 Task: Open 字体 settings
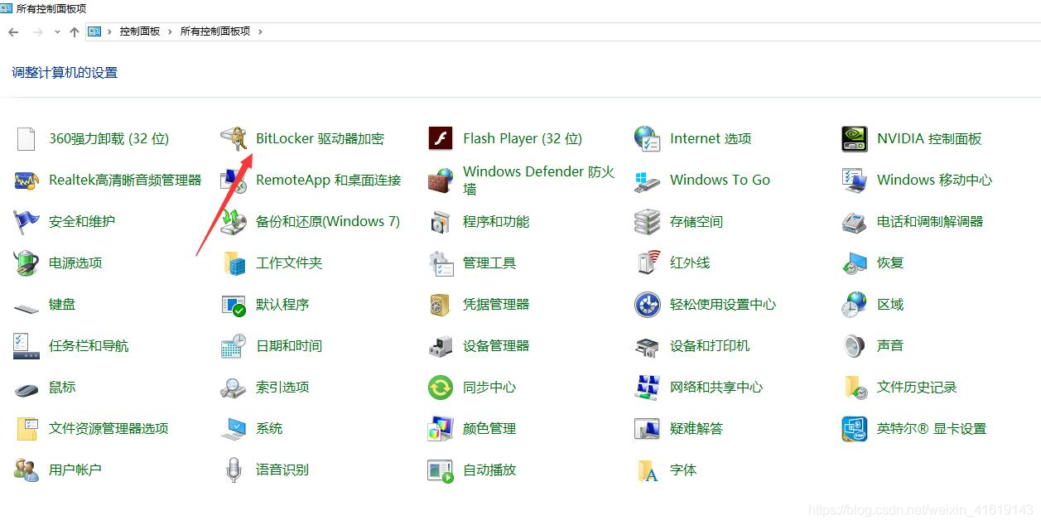coord(682,470)
